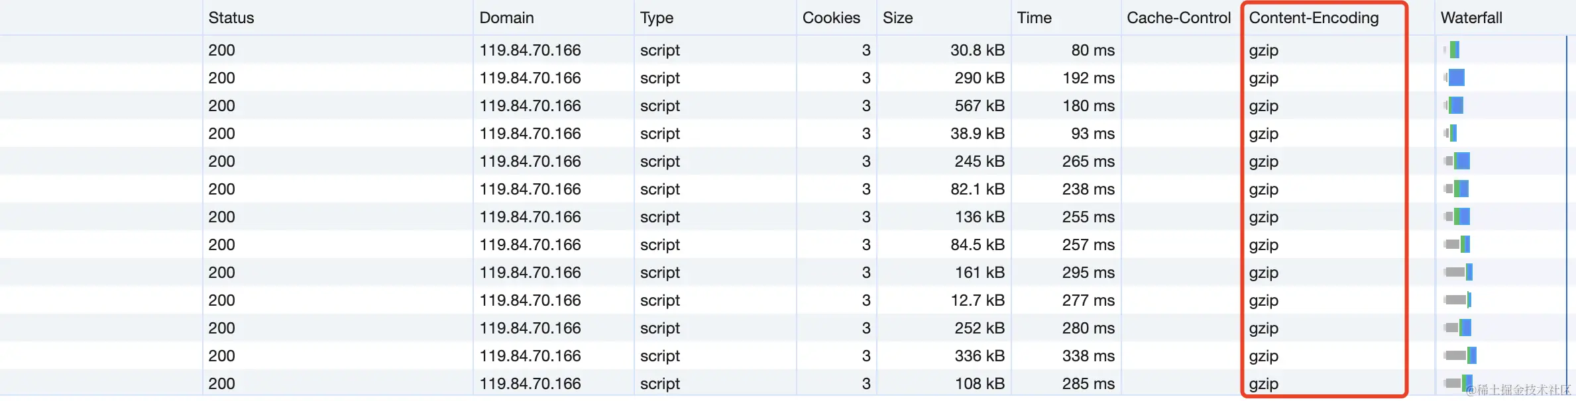Sort the table by Status column
Image resolution: width=1576 pixels, height=401 pixels.
click(231, 18)
